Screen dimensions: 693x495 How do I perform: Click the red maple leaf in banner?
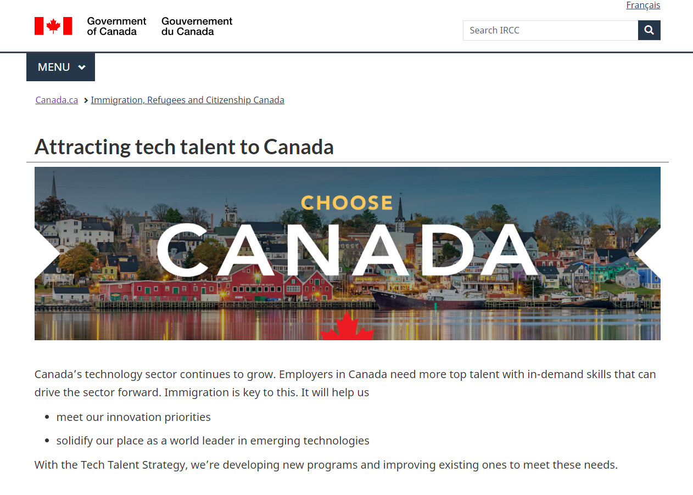coord(347,327)
